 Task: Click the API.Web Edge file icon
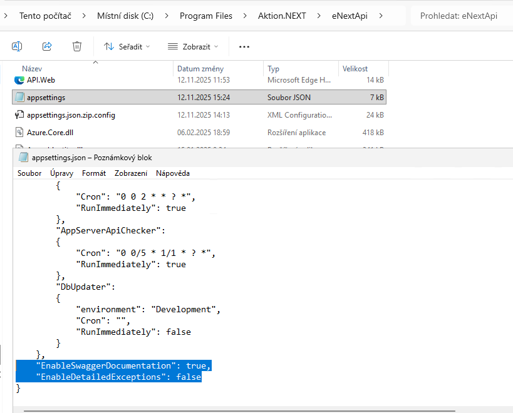point(19,80)
